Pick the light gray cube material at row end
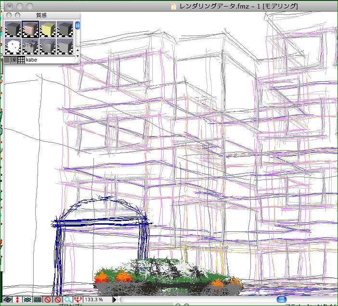This screenshot has width=338, height=306. coord(65,47)
